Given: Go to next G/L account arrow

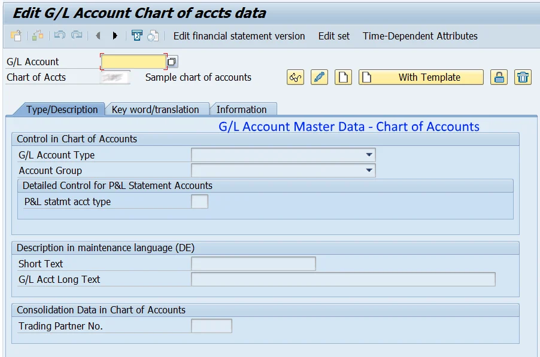Looking at the screenshot, I should tap(115, 35).
